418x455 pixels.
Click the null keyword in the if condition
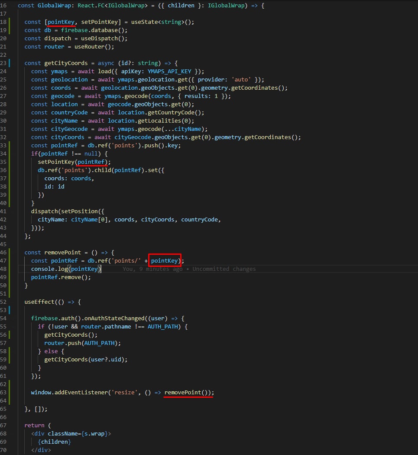[91, 154]
